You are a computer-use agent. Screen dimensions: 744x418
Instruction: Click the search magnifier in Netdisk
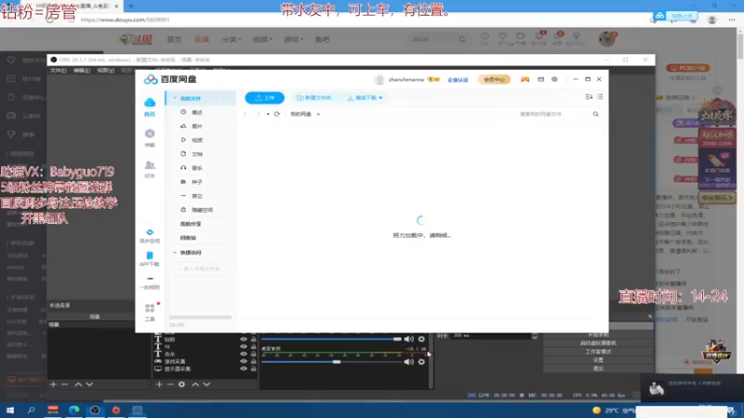point(595,113)
